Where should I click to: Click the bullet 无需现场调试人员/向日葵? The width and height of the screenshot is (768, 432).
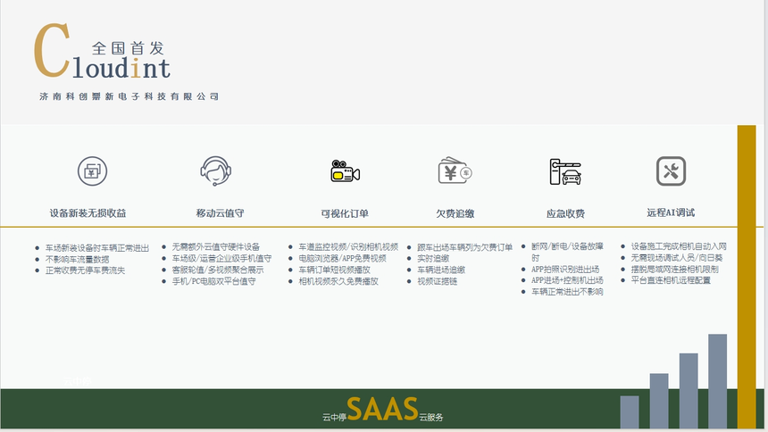[x=676, y=258]
